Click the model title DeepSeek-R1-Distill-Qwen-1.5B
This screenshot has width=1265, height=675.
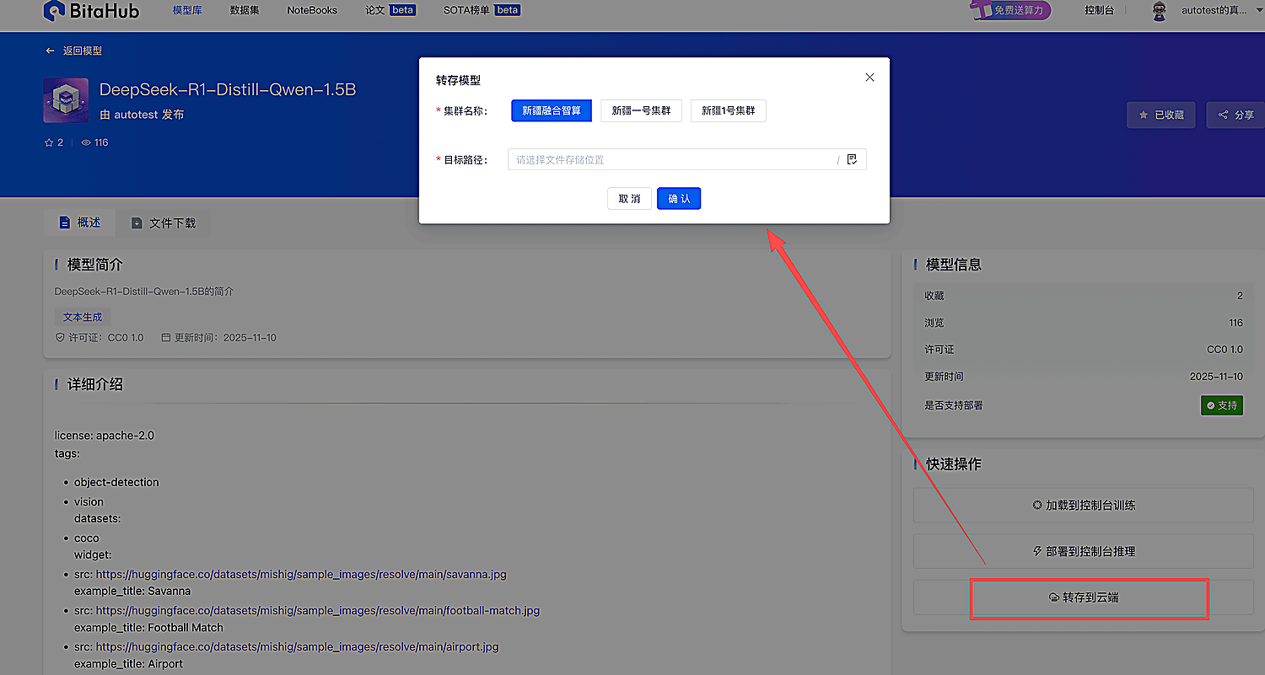[x=228, y=89]
